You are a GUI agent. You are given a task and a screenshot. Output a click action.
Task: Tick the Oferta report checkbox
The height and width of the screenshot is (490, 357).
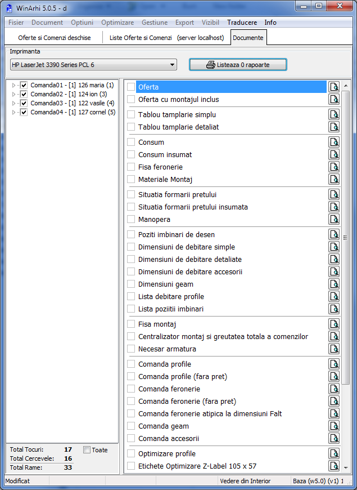click(x=131, y=87)
